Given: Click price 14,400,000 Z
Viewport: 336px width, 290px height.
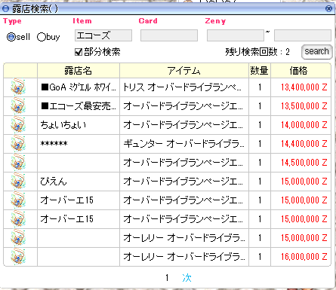Looking at the screenshot, I should pos(304,144).
